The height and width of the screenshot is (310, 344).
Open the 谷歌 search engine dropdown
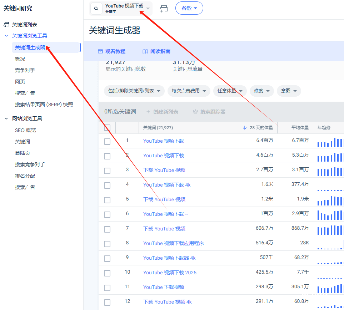[189, 8]
